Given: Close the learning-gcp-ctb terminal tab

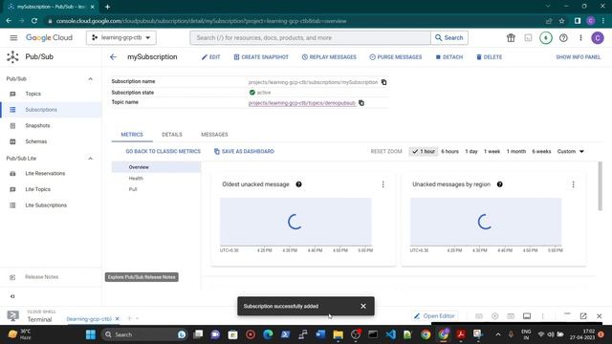Looking at the screenshot, I should [x=117, y=319].
